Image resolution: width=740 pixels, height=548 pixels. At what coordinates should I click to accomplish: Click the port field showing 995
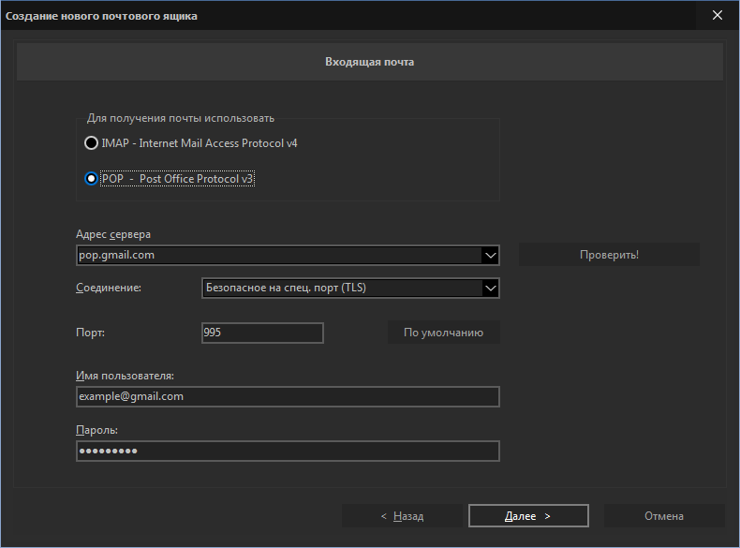(x=262, y=333)
